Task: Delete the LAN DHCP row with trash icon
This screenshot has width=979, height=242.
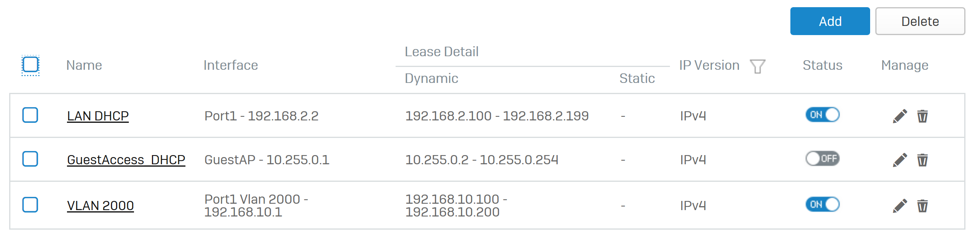Action: click(922, 116)
